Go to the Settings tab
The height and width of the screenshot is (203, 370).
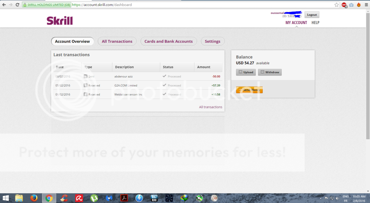(x=212, y=41)
